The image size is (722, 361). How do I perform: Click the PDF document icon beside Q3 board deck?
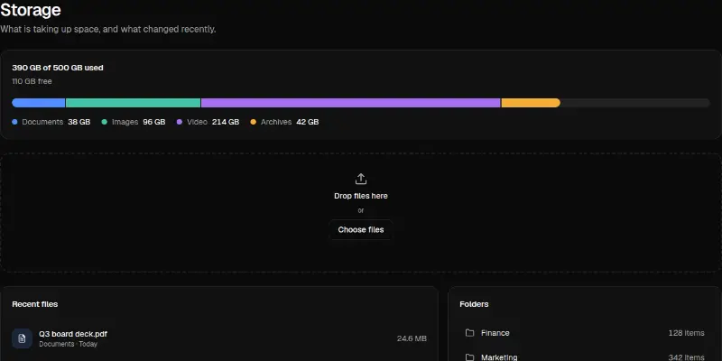click(22, 338)
